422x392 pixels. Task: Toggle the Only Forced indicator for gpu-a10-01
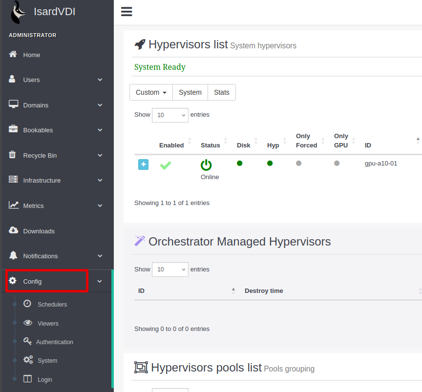[x=298, y=163]
